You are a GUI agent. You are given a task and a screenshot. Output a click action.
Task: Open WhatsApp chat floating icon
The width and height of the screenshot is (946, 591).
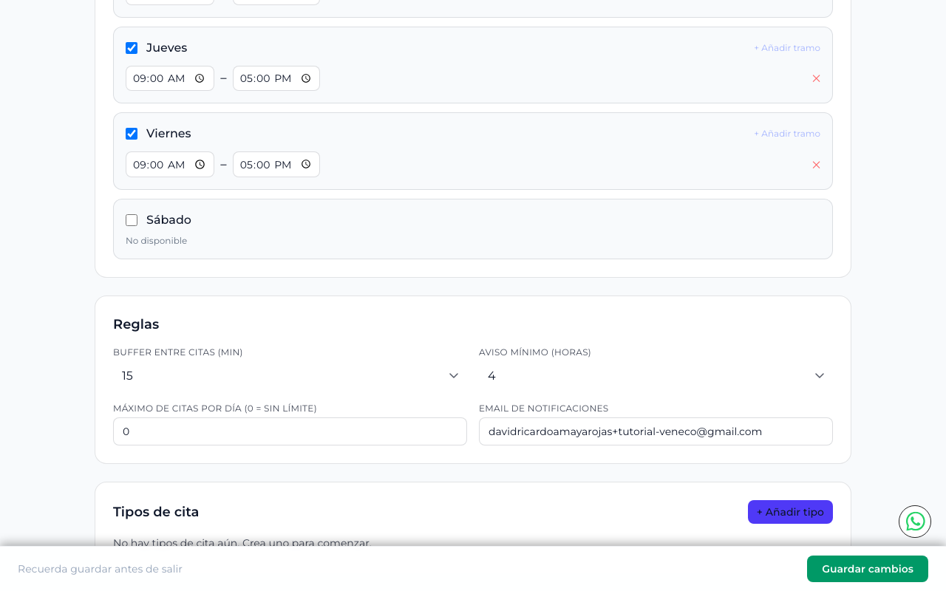[915, 522]
